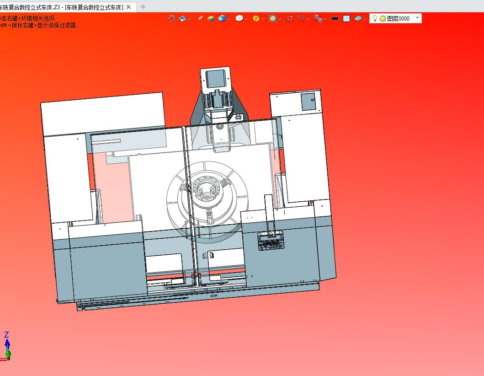The width and height of the screenshot is (484, 376).
Task: Select the brush tool icon
Action: click(200, 19)
